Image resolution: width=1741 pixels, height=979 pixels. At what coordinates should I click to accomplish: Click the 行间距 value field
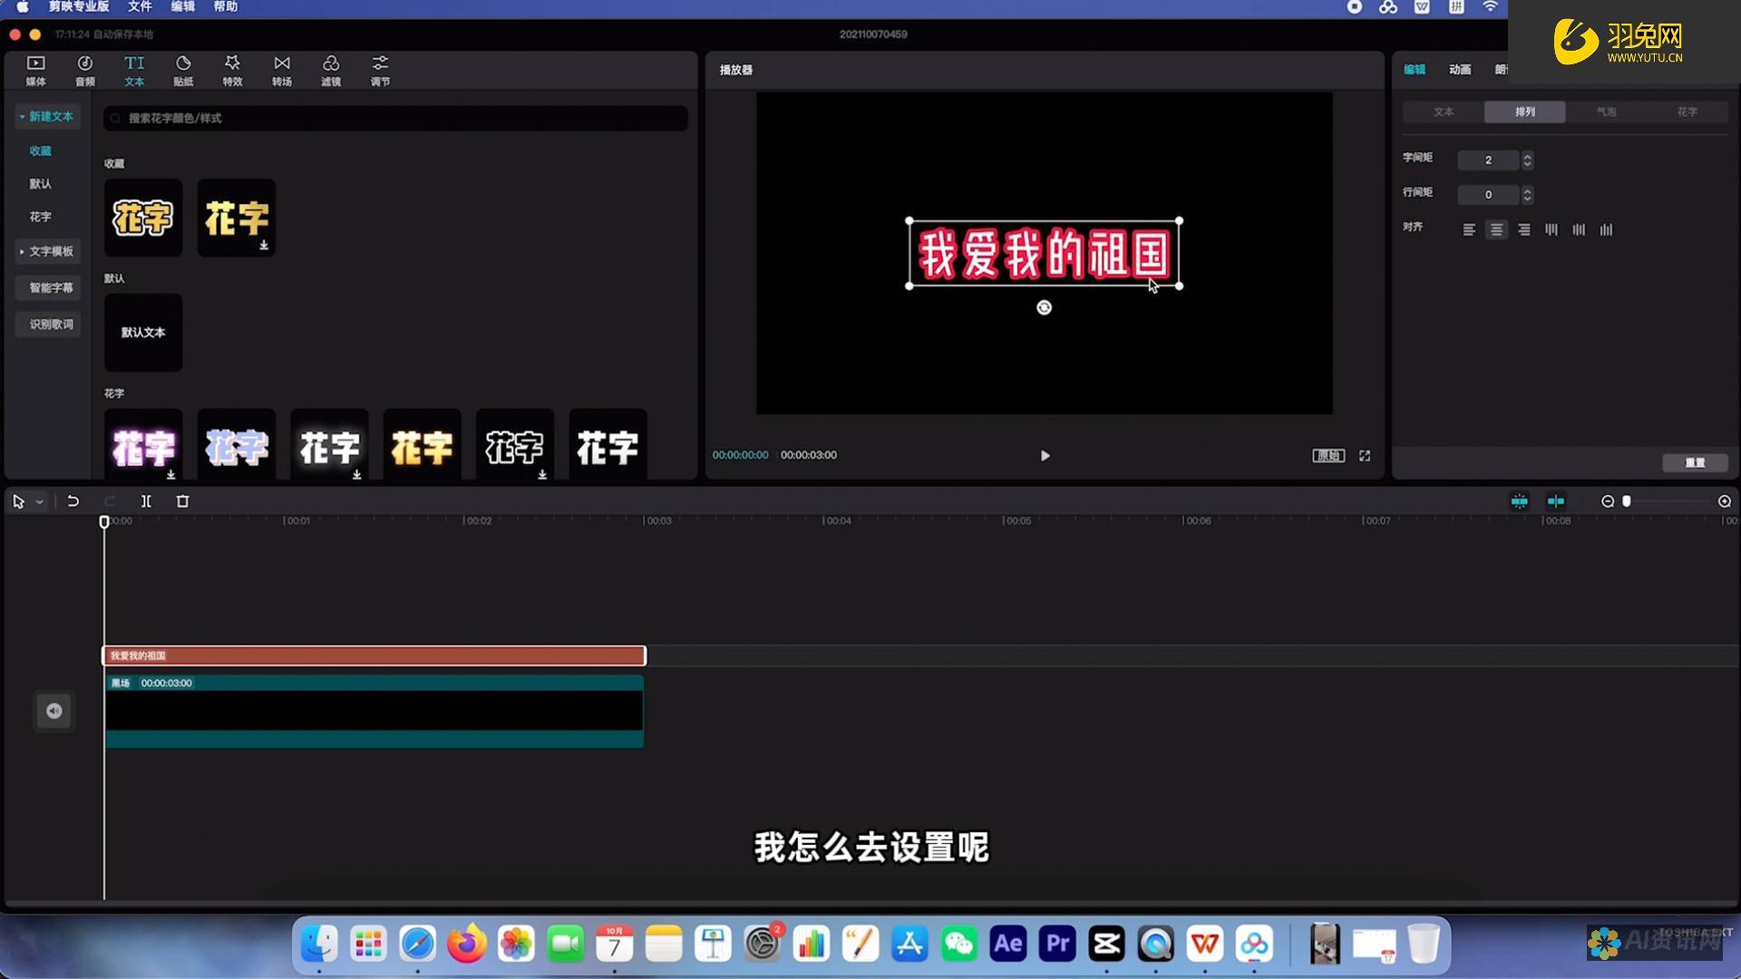(x=1488, y=195)
